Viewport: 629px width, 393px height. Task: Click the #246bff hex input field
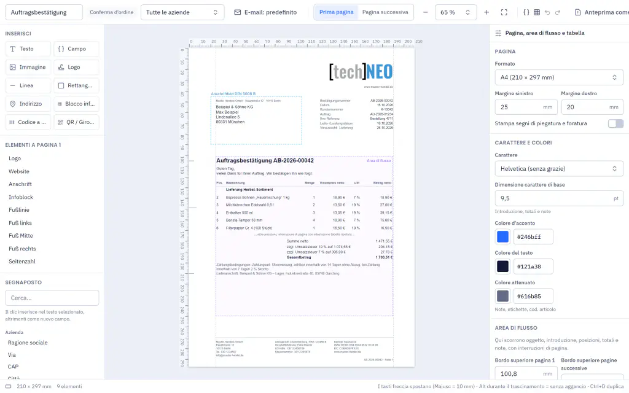pyautogui.click(x=533, y=237)
